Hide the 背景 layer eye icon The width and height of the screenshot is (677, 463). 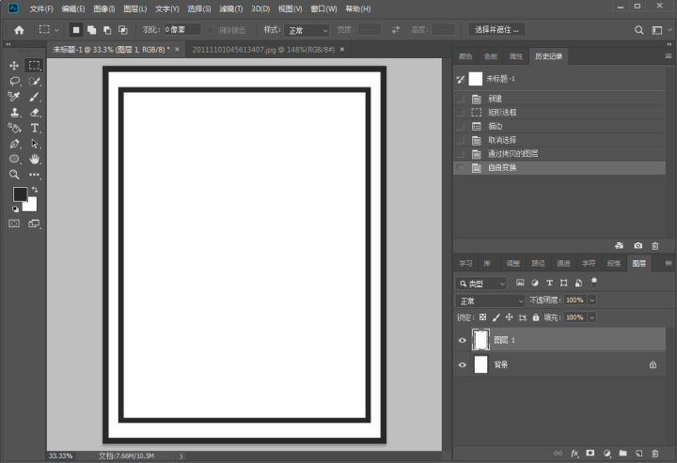tap(463, 364)
